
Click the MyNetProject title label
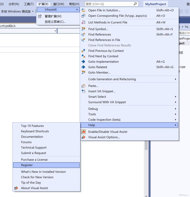coord(156,4)
